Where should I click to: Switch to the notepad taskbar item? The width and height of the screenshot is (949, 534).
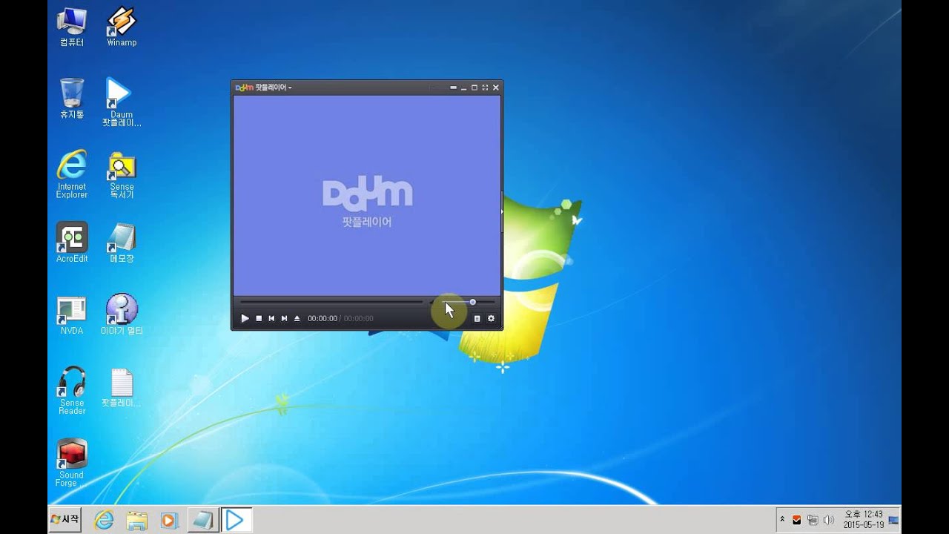[202, 521]
